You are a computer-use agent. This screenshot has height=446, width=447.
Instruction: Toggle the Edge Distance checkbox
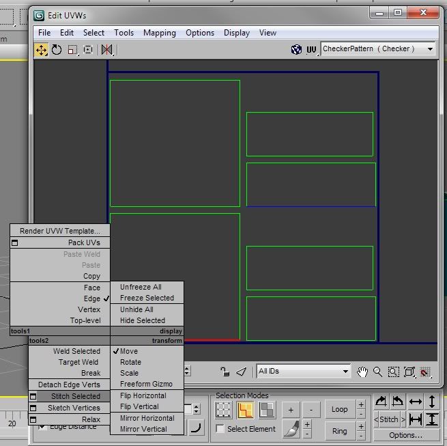point(43,427)
